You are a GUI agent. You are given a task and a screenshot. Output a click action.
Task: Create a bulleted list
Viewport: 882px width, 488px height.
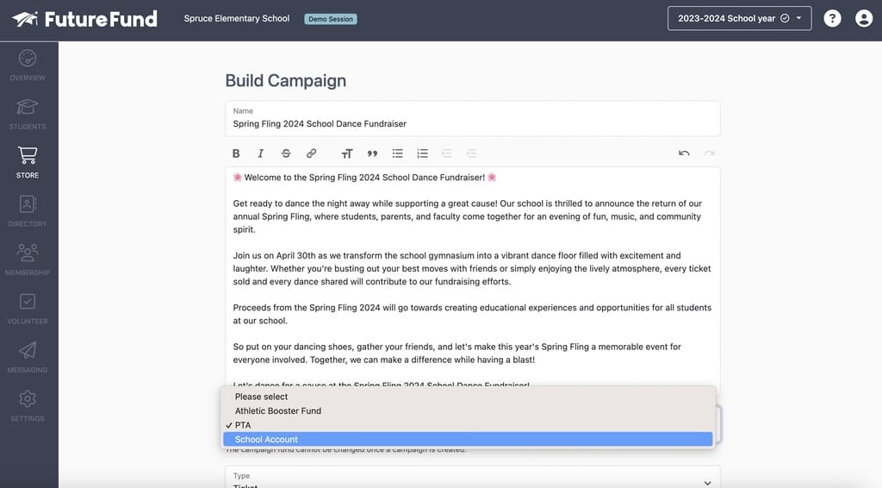398,153
